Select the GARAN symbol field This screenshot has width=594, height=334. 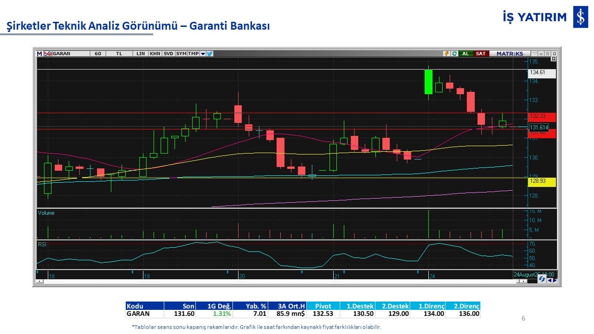coord(71,53)
